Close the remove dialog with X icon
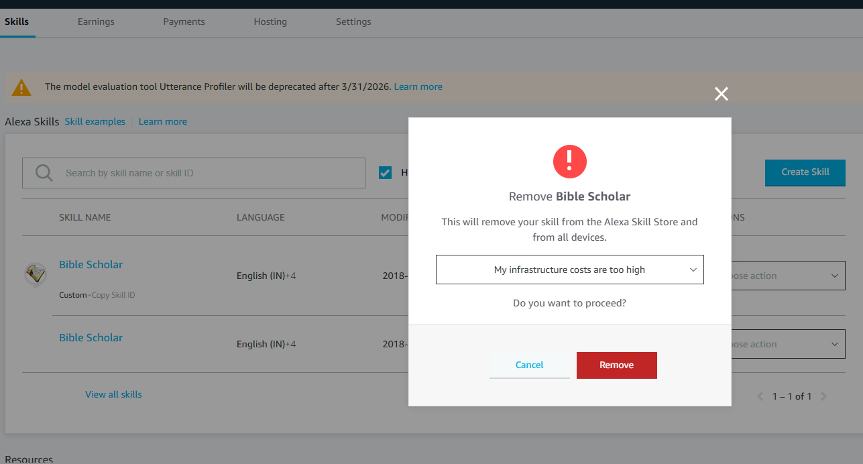 tap(721, 94)
